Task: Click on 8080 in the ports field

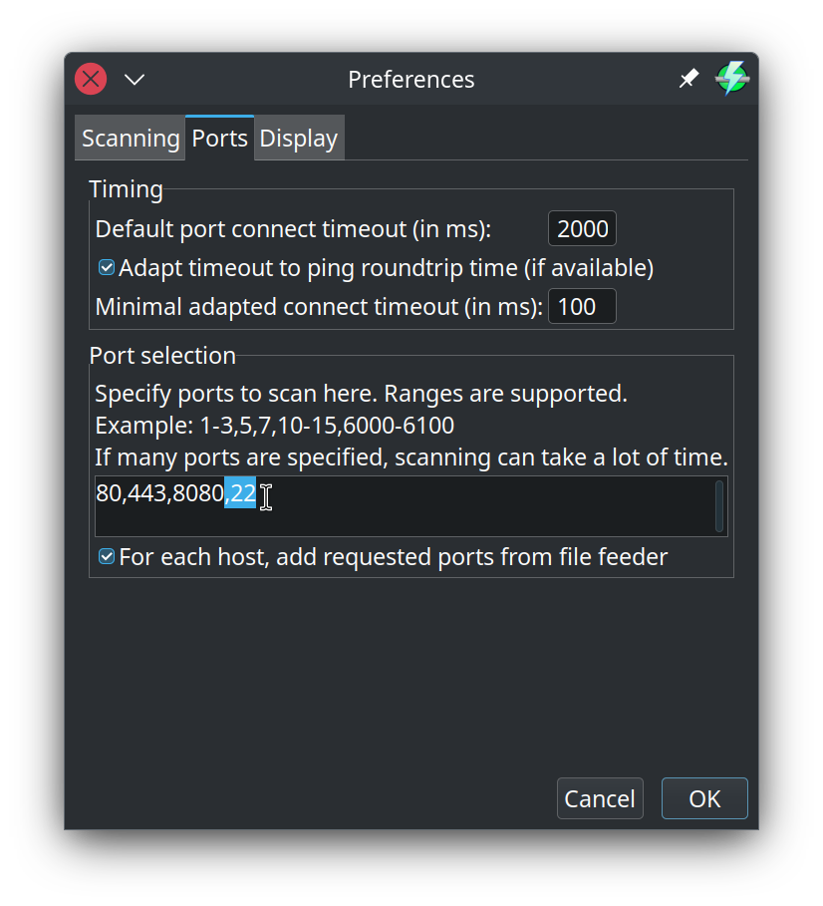Action: point(197,492)
